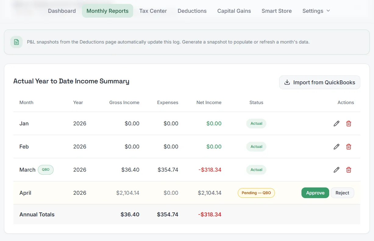Click April gross income $2,104.14
Image resolution: width=374 pixels, height=241 pixels.
[128, 193]
